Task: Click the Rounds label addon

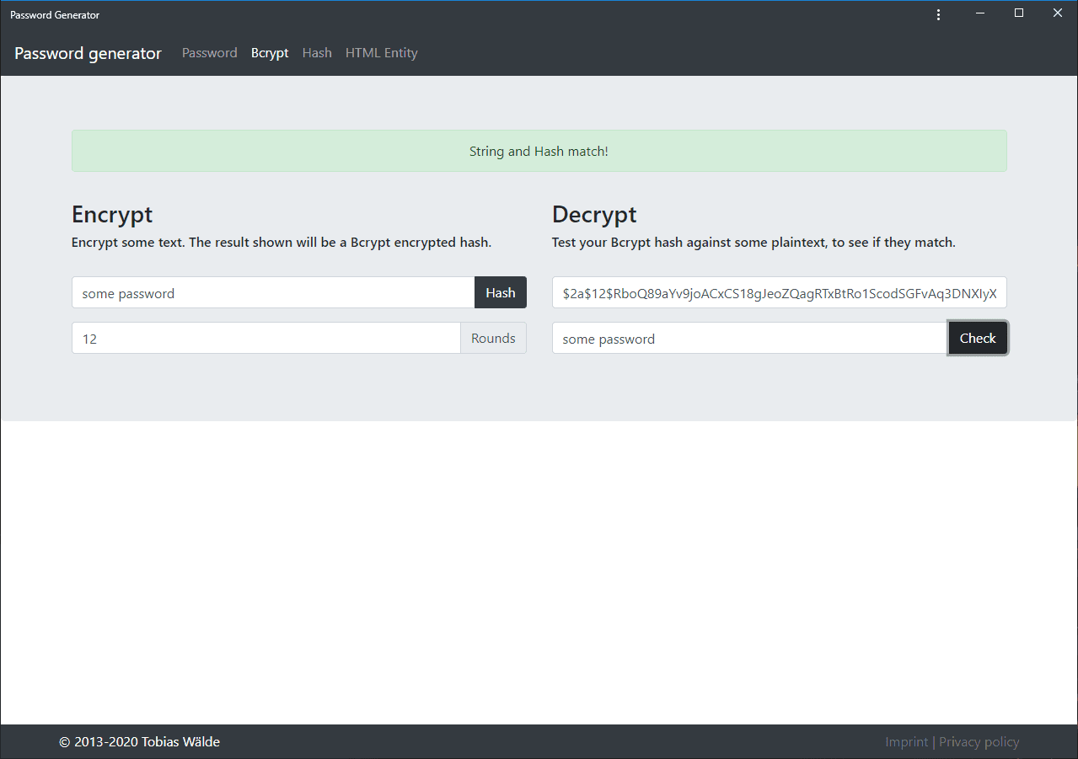Action: (x=493, y=338)
